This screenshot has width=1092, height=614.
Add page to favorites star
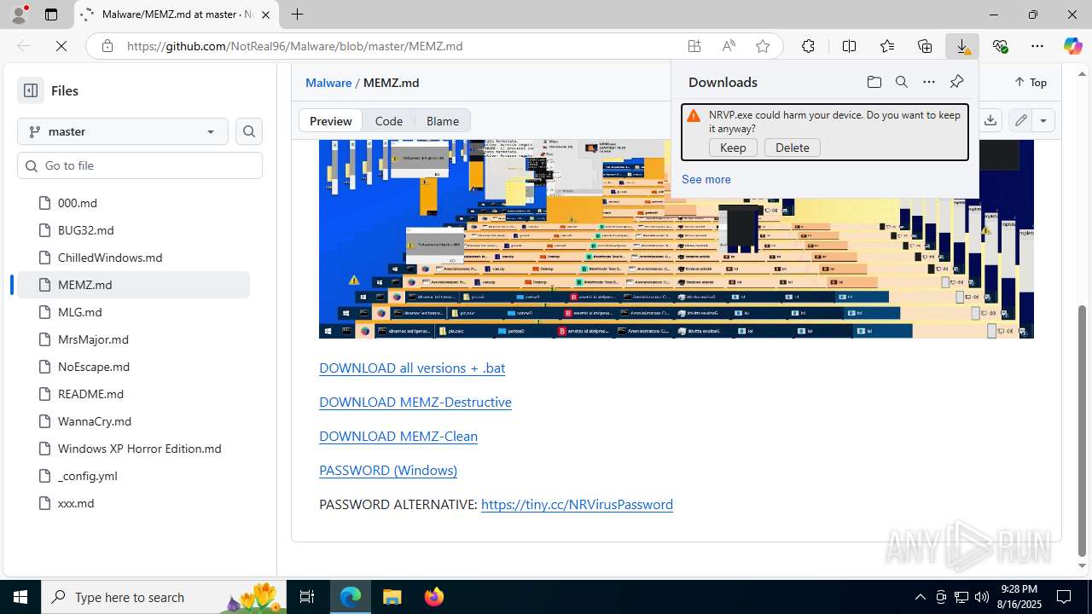click(x=763, y=46)
